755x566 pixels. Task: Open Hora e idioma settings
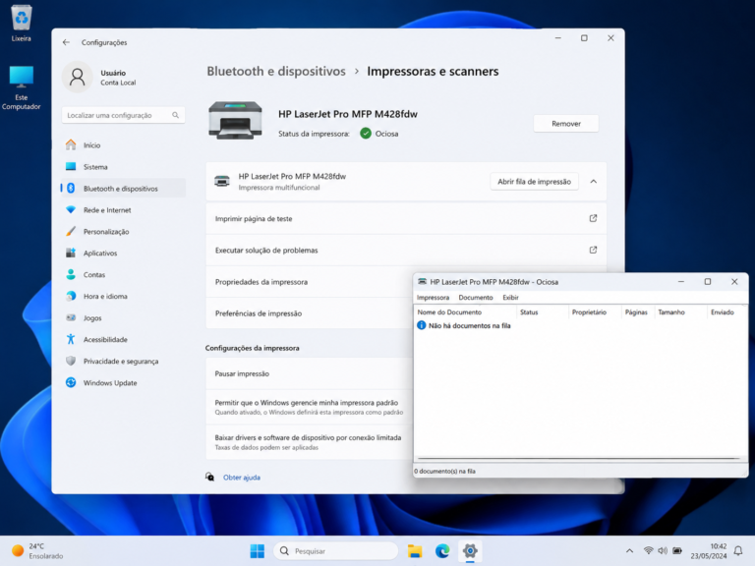[123, 296]
